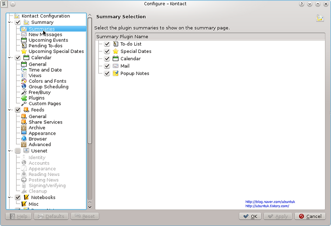The height and width of the screenshot is (226, 331).
Task: Click the Share Services icon
Action: point(24,122)
